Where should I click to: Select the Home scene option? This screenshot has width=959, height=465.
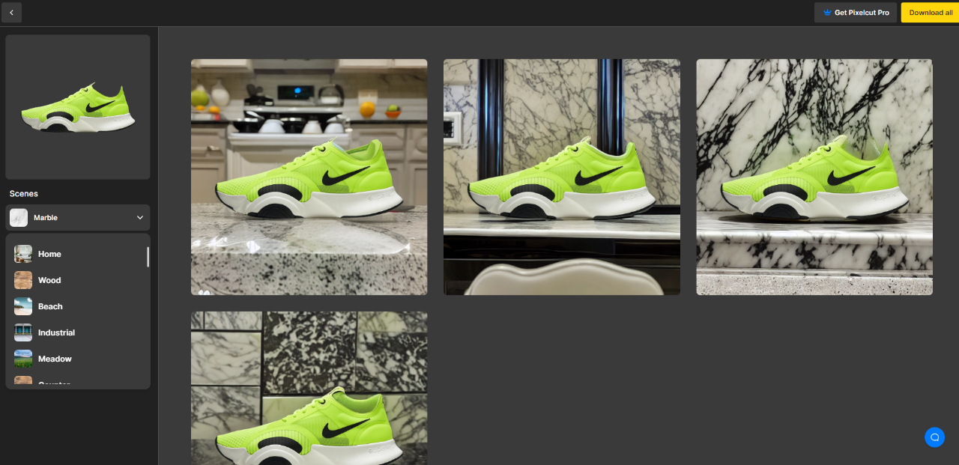[77, 254]
